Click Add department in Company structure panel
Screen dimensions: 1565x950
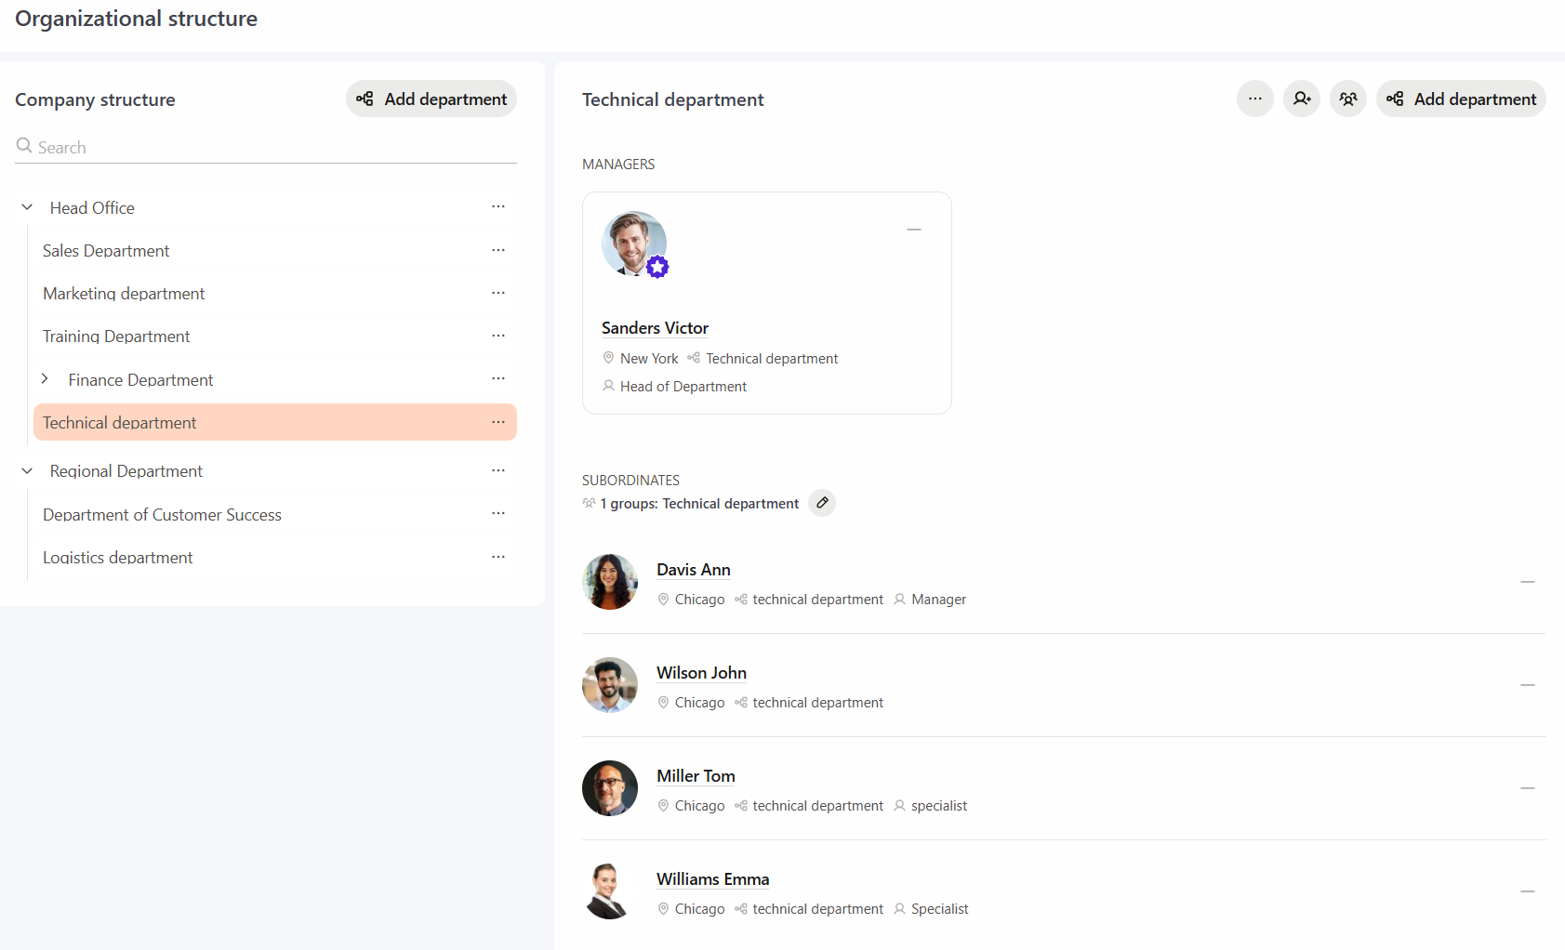(x=431, y=99)
